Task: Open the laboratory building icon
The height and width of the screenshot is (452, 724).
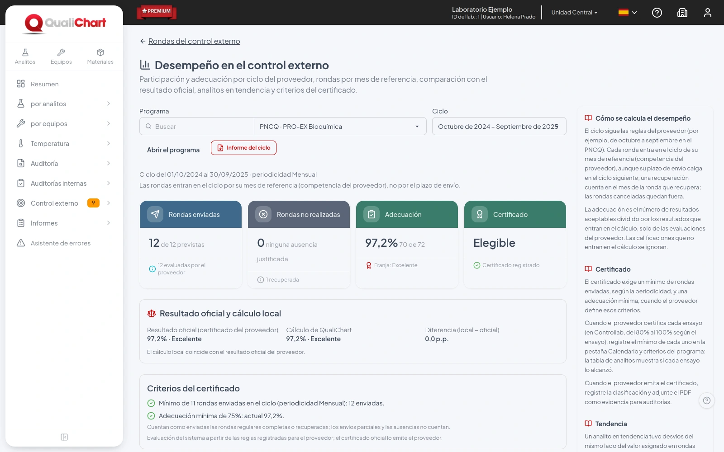Action: tap(682, 13)
